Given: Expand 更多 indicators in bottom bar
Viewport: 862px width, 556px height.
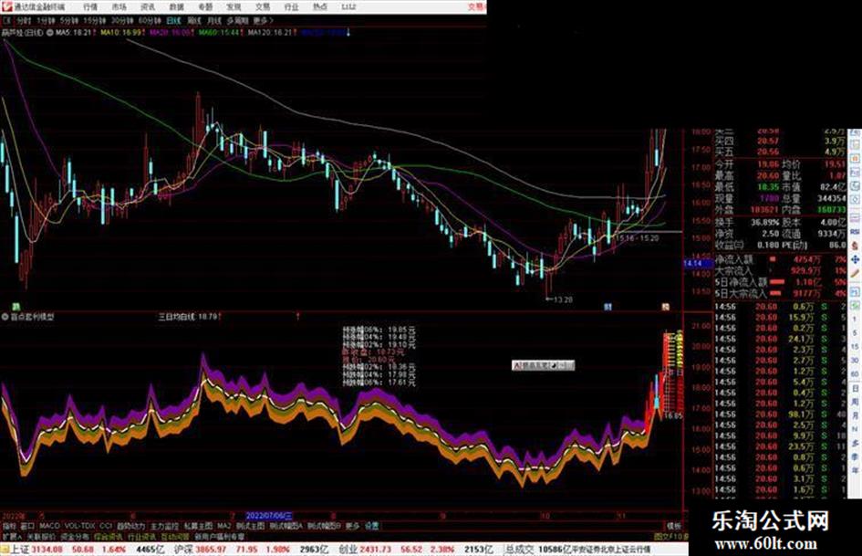Looking at the screenshot, I should (352, 526).
